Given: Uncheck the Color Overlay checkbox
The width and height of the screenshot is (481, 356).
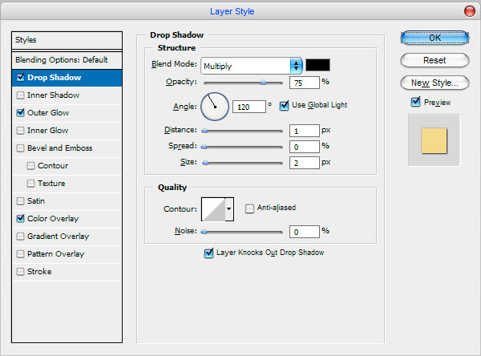Looking at the screenshot, I should click(21, 219).
